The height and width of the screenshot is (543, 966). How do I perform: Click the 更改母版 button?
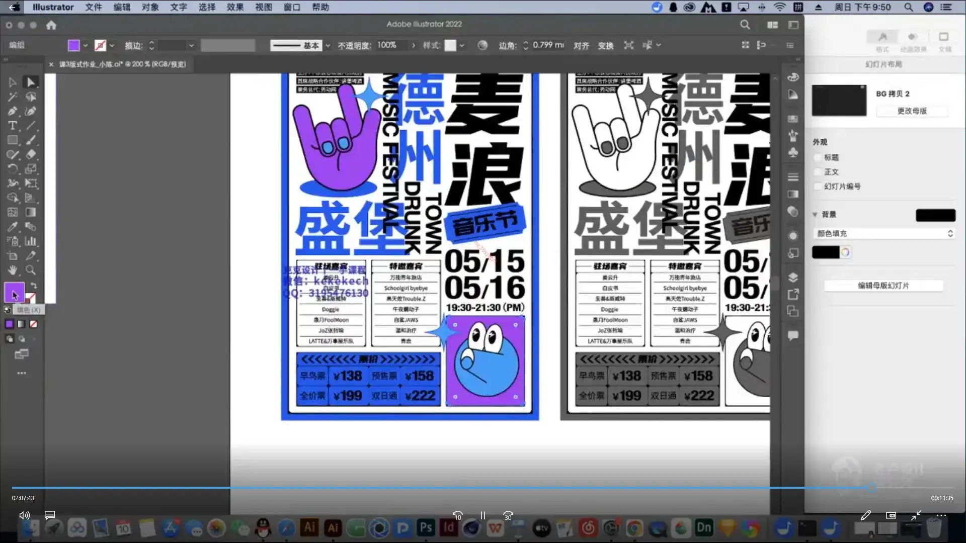tap(912, 111)
